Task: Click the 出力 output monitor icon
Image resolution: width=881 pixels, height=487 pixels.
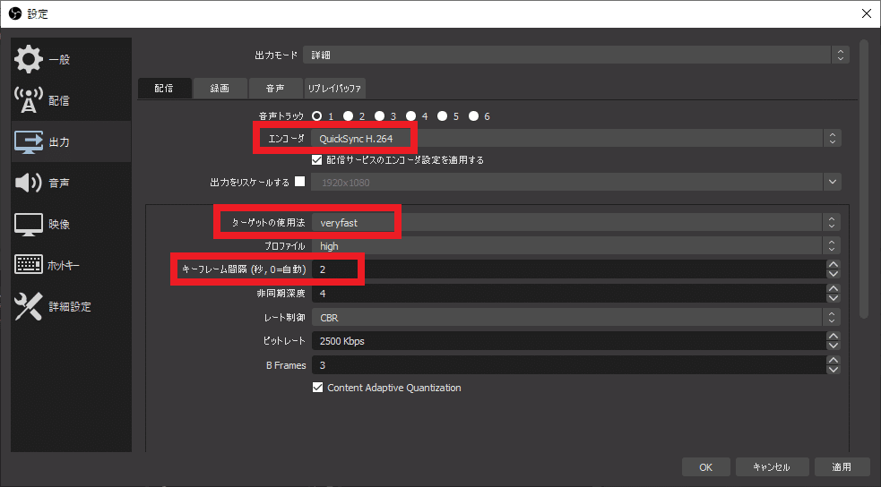Action: pyautogui.click(x=28, y=142)
